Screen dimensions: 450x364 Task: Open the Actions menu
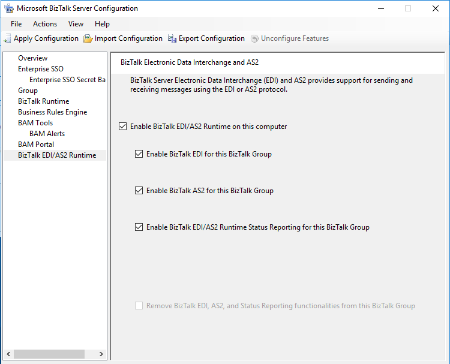(x=45, y=24)
